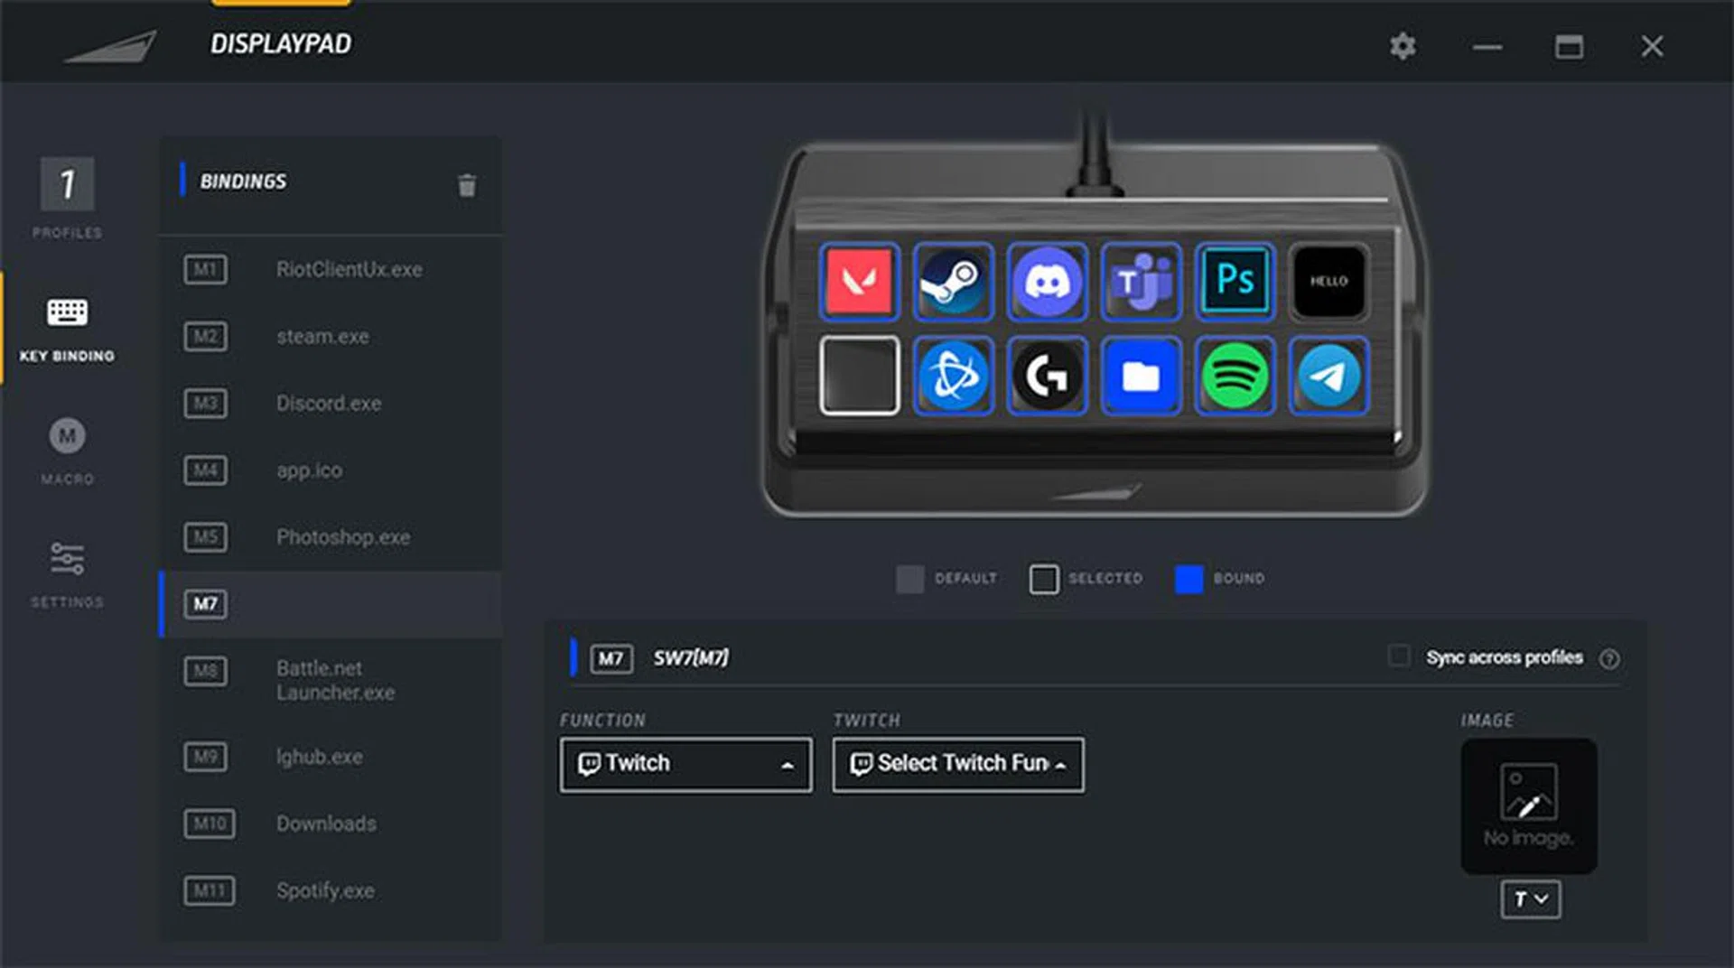This screenshot has width=1734, height=968.
Task: Expand the image text type dropdown
Action: 1530,899
